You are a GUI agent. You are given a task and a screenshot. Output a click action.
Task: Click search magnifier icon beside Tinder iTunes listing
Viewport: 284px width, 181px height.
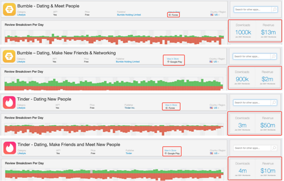pos(273,102)
